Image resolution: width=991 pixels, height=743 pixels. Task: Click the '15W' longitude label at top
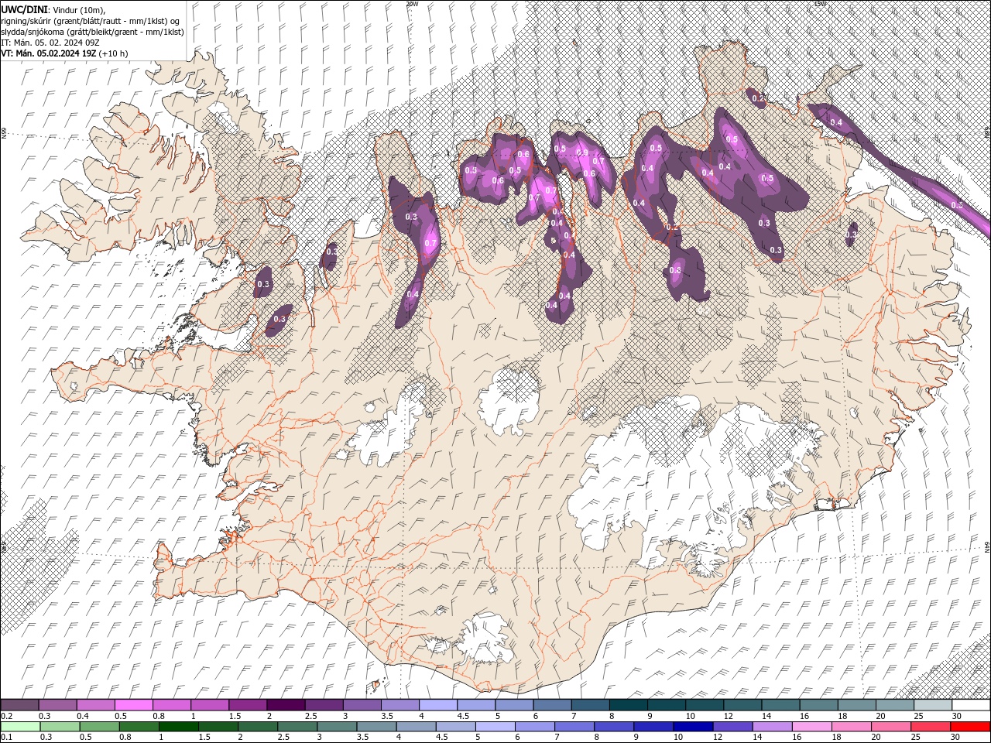click(820, 4)
